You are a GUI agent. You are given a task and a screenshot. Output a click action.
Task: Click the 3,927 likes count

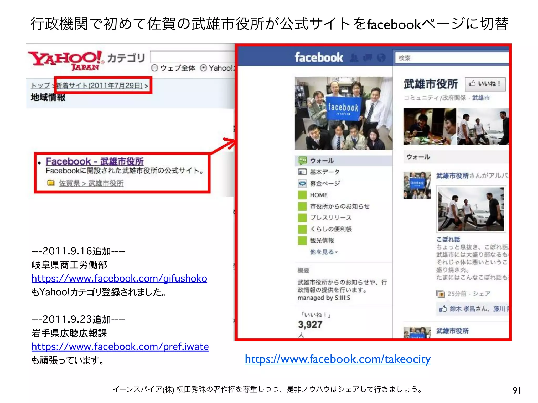[310, 325]
